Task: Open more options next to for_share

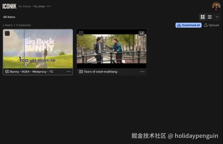Action: (x=49, y=6)
